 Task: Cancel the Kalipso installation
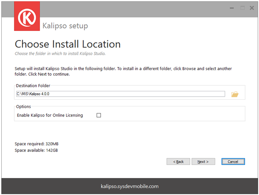click(x=233, y=161)
